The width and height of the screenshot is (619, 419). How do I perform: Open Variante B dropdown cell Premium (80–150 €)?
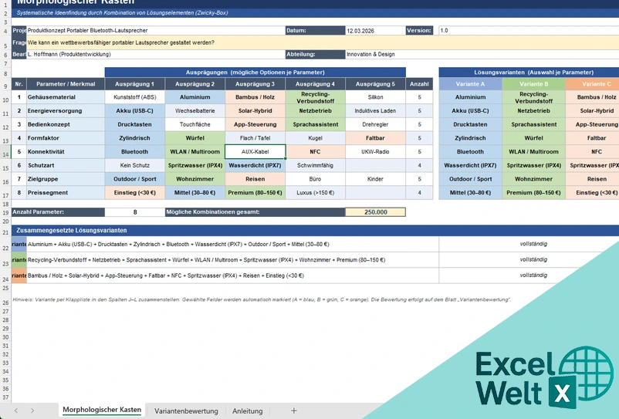pyautogui.click(x=534, y=193)
